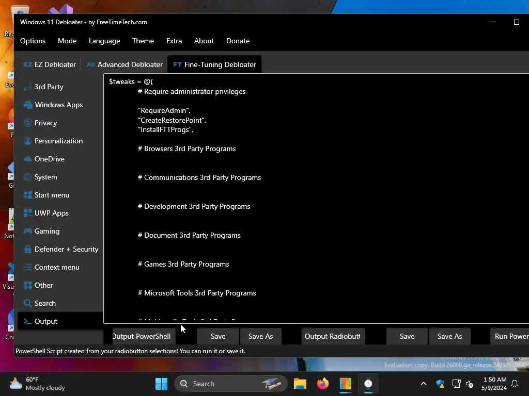This screenshot has width=529, height=396.
Task: Click the '$tweaks = @(' first script line
Action: [131, 82]
